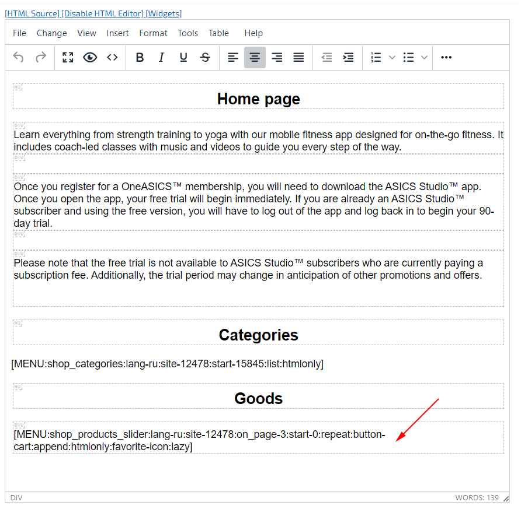The height and width of the screenshot is (509, 521).
Task: Open the Insert menu
Action: tap(117, 33)
